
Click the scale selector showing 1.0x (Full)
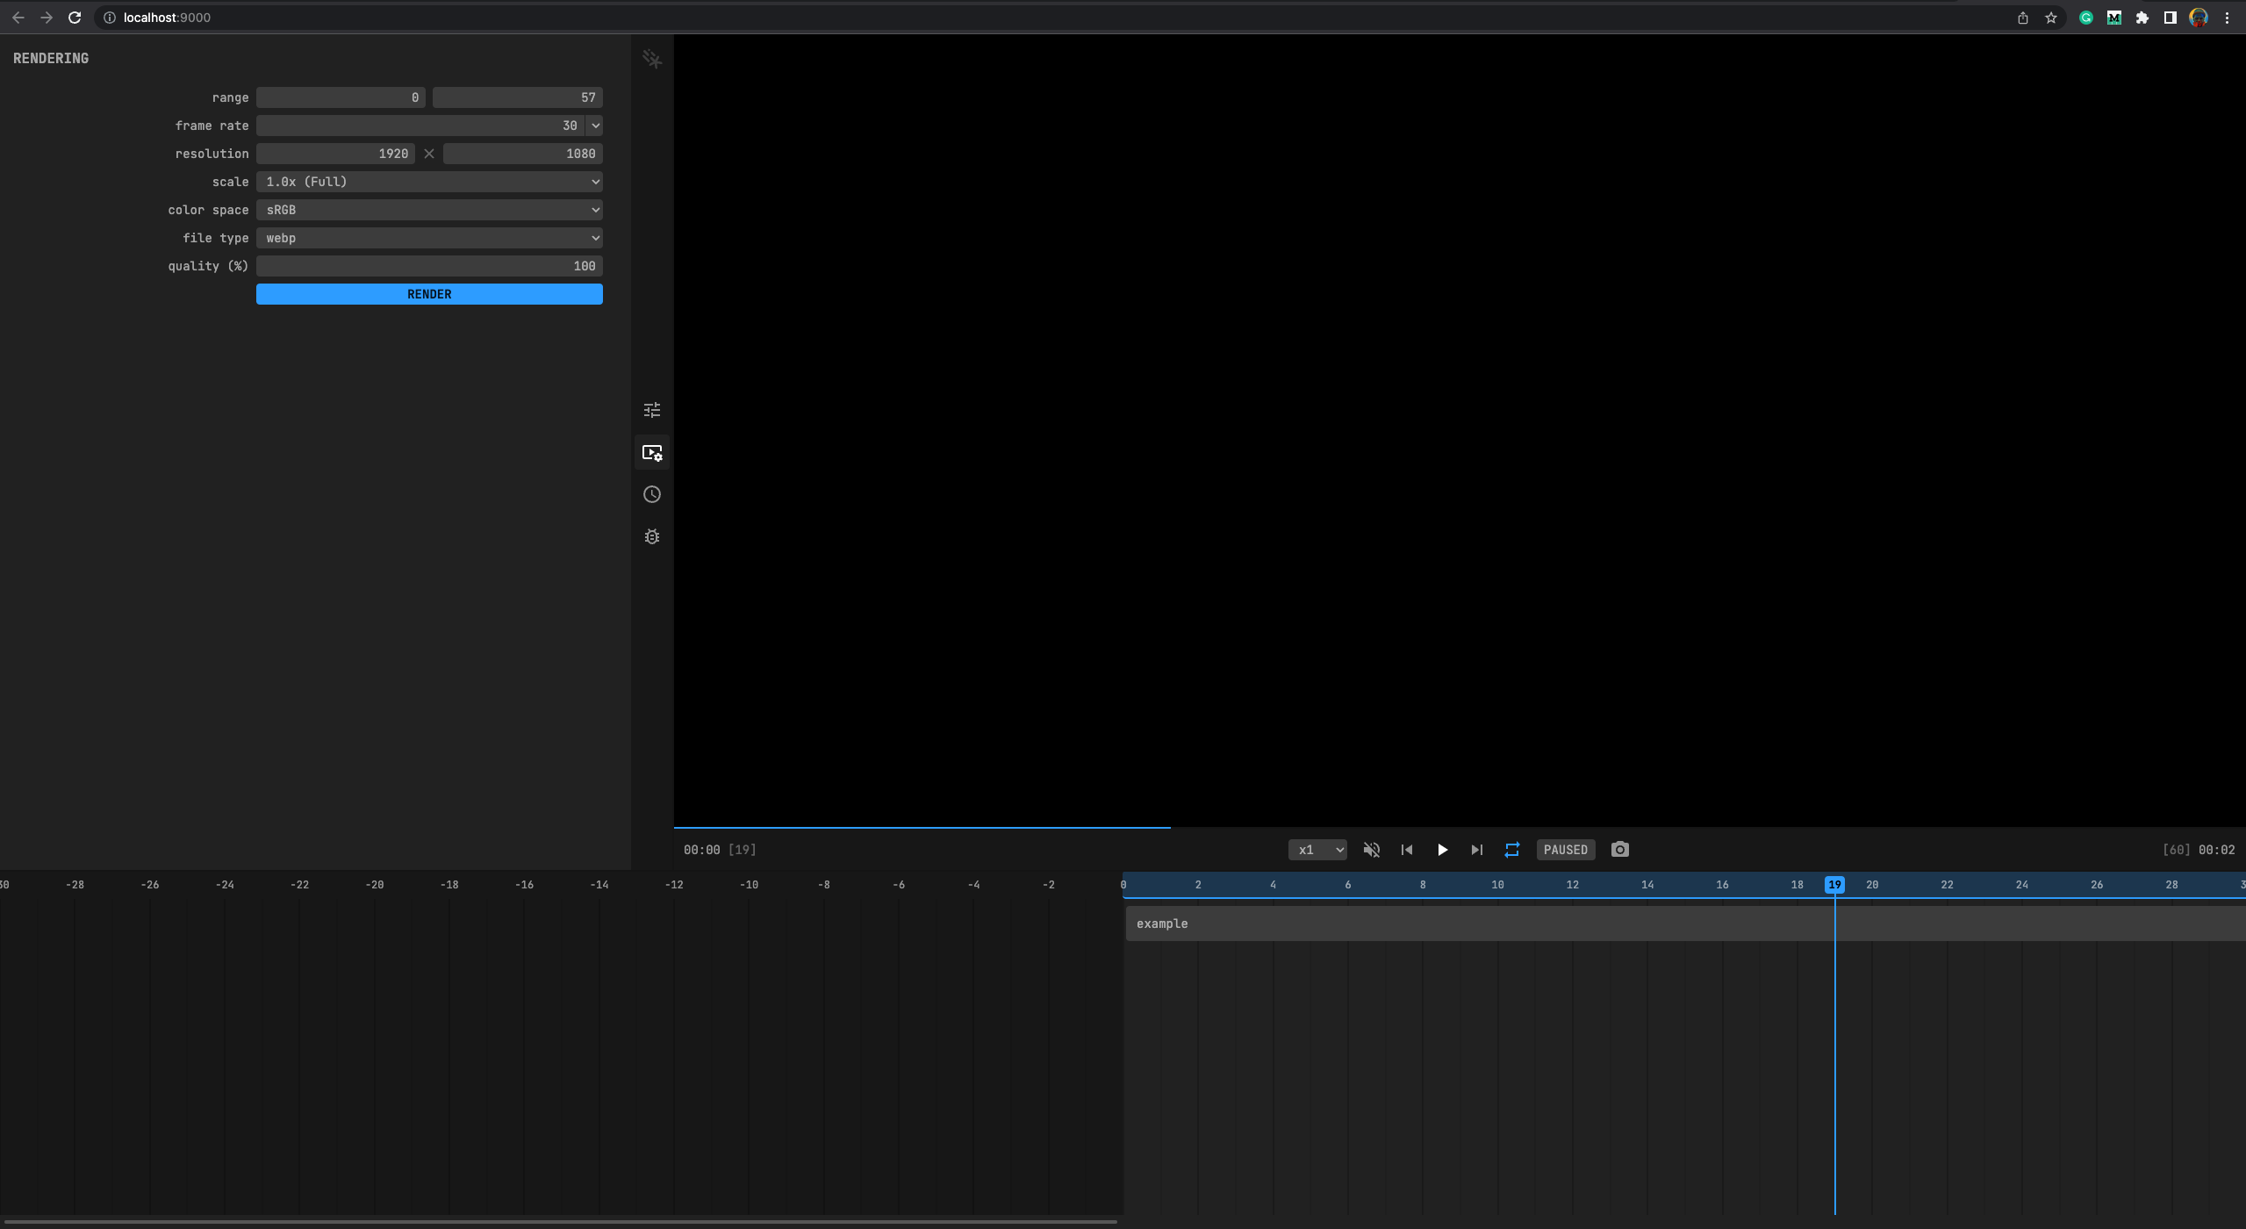pyautogui.click(x=429, y=182)
